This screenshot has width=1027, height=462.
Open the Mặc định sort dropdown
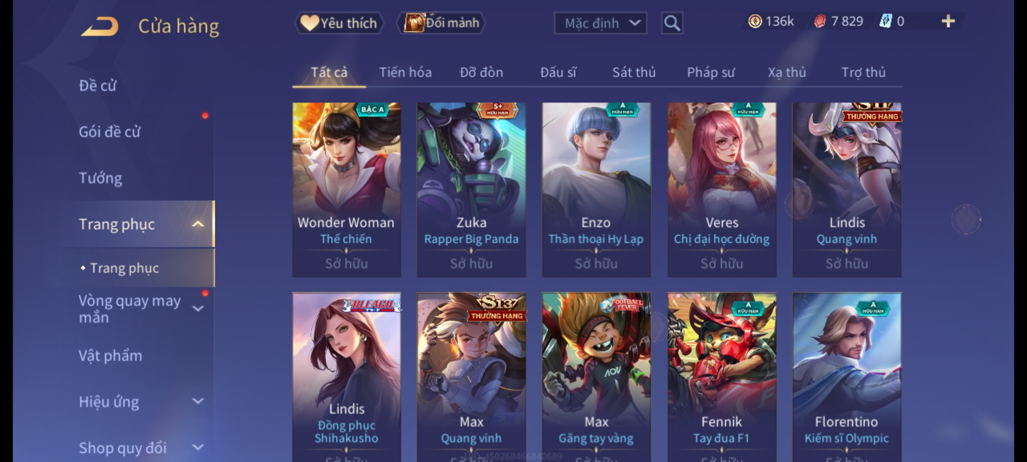click(x=600, y=23)
